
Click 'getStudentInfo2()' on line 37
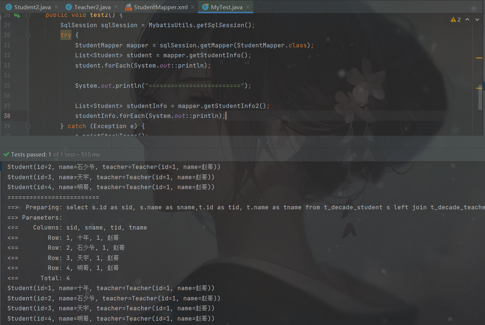[x=235, y=106]
